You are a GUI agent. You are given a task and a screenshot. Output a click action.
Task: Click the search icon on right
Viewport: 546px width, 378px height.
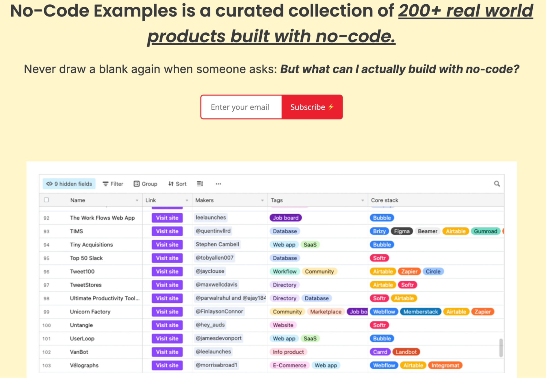coord(496,184)
